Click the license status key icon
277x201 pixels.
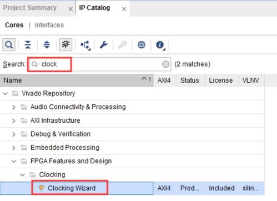click(122, 45)
